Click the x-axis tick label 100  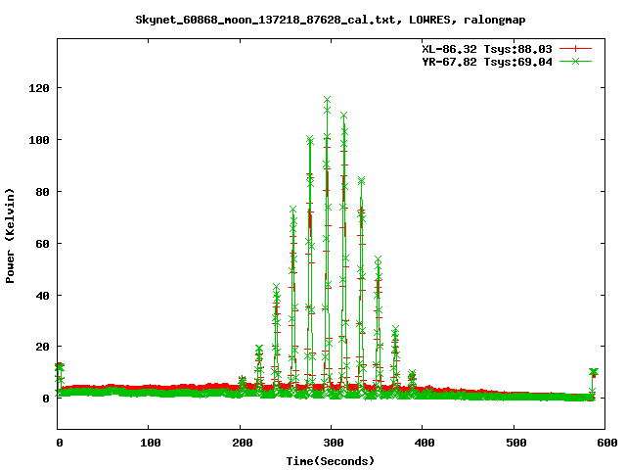pyautogui.click(x=151, y=443)
